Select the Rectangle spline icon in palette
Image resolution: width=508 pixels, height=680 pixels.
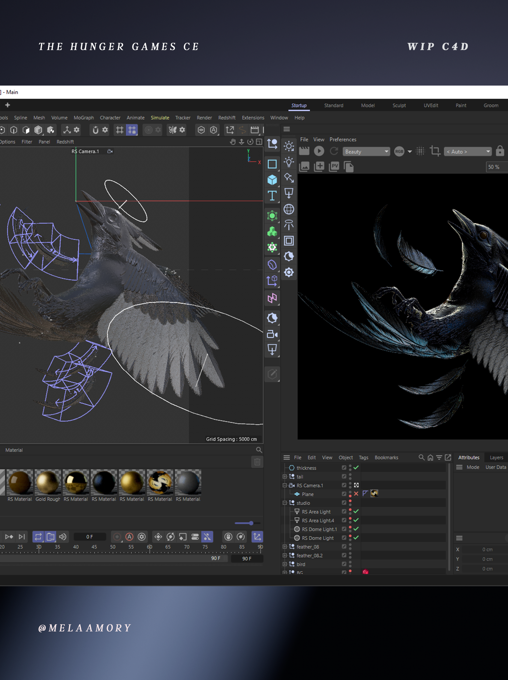click(272, 164)
